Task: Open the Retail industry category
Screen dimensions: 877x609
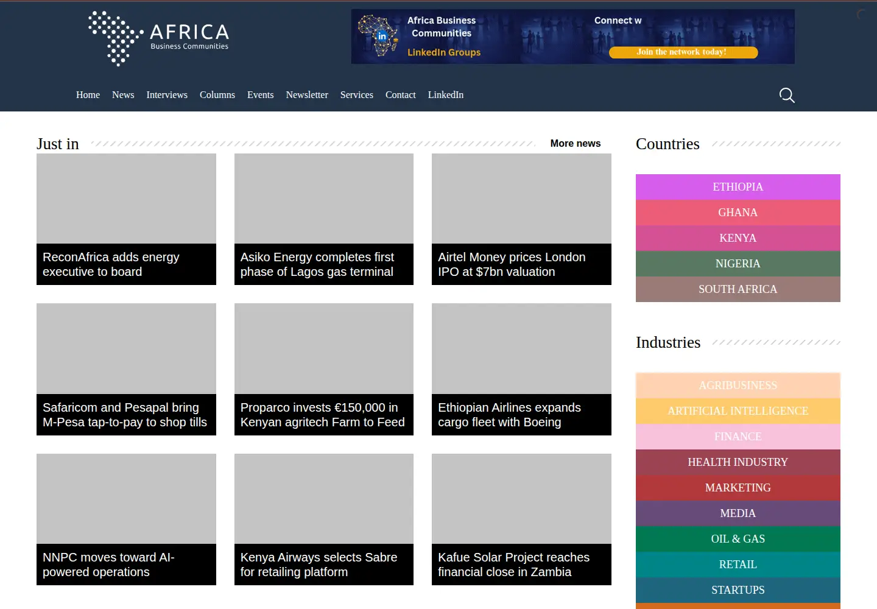Action: pos(738,565)
